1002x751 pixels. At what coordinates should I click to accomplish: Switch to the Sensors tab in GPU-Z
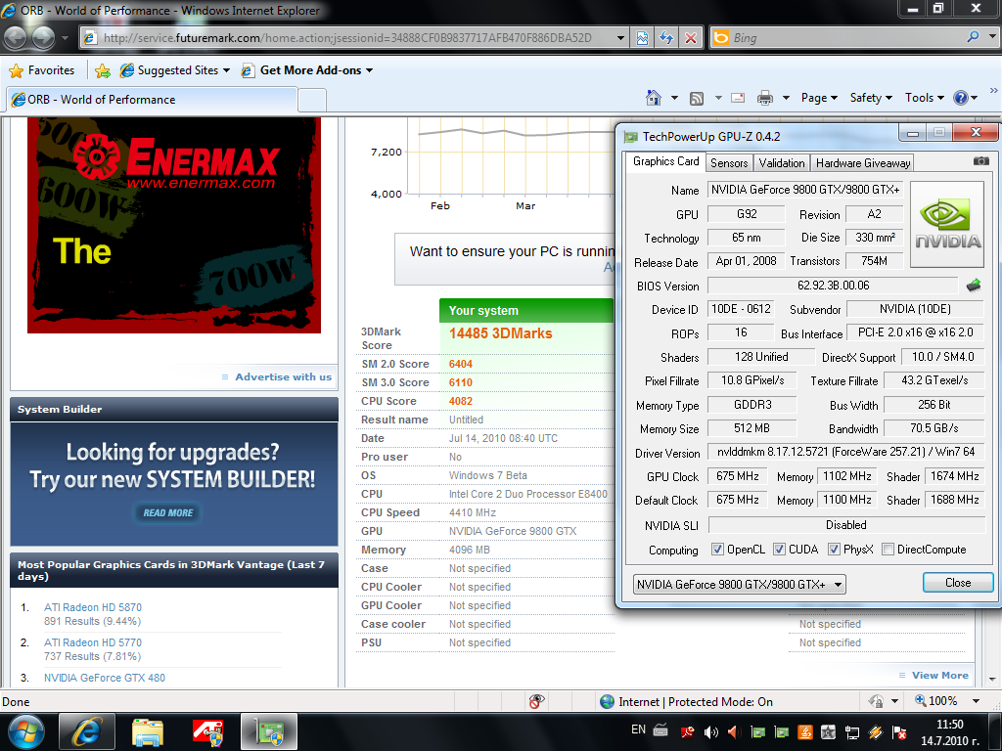(729, 163)
